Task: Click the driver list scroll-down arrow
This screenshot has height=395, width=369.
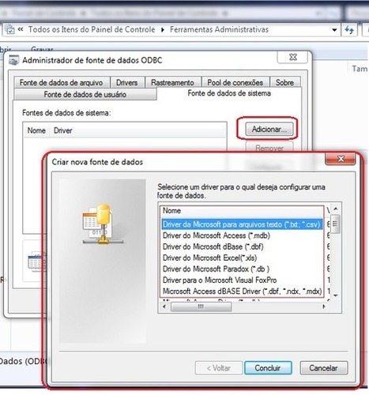Action: point(336,295)
